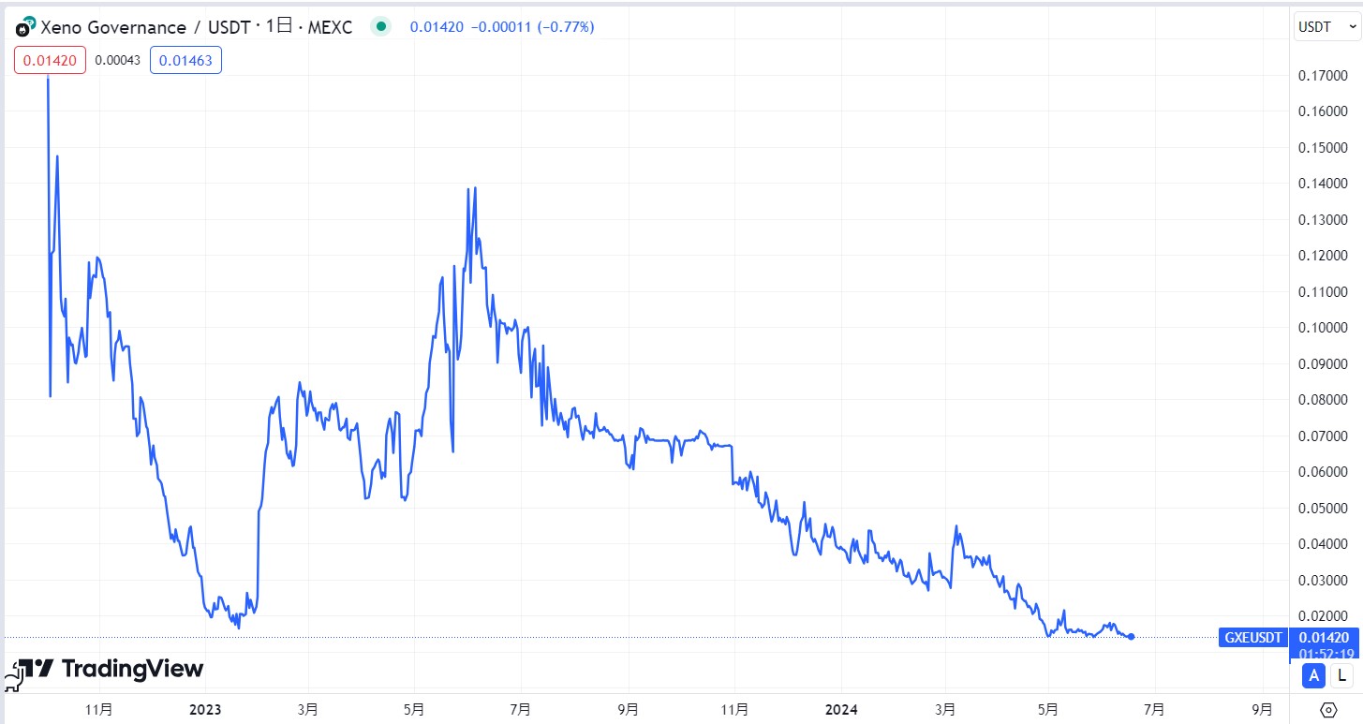Select the red bid price box 0.01420
Viewport: 1363px width, 724px height.
(49, 59)
